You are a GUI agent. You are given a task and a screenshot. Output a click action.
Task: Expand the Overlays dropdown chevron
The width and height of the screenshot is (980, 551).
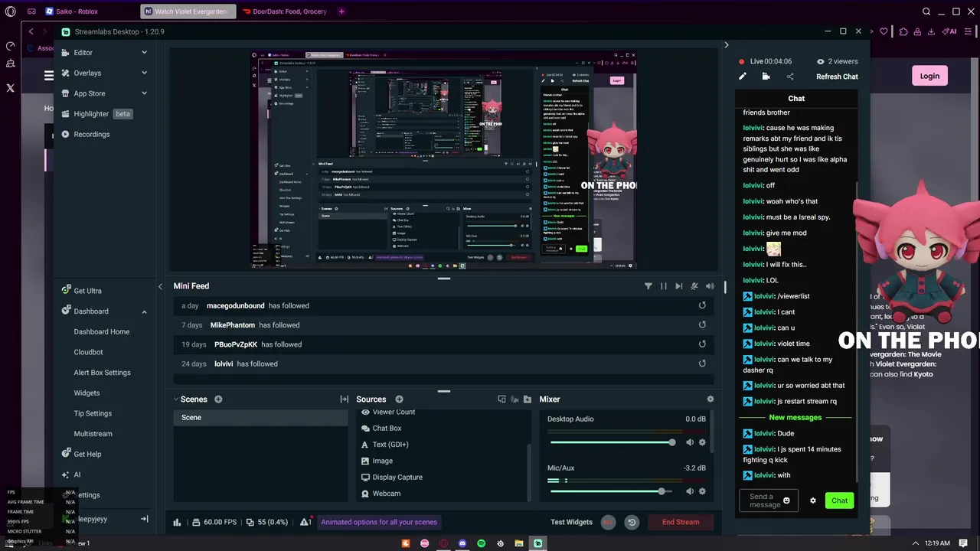tap(144, 73)
